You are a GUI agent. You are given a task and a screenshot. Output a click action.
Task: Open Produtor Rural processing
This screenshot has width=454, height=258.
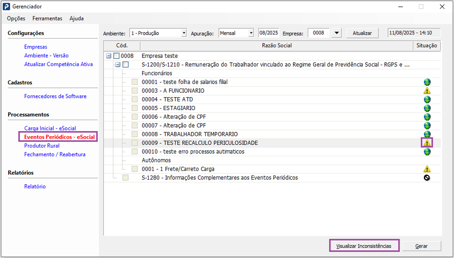(x=42, y=146)
